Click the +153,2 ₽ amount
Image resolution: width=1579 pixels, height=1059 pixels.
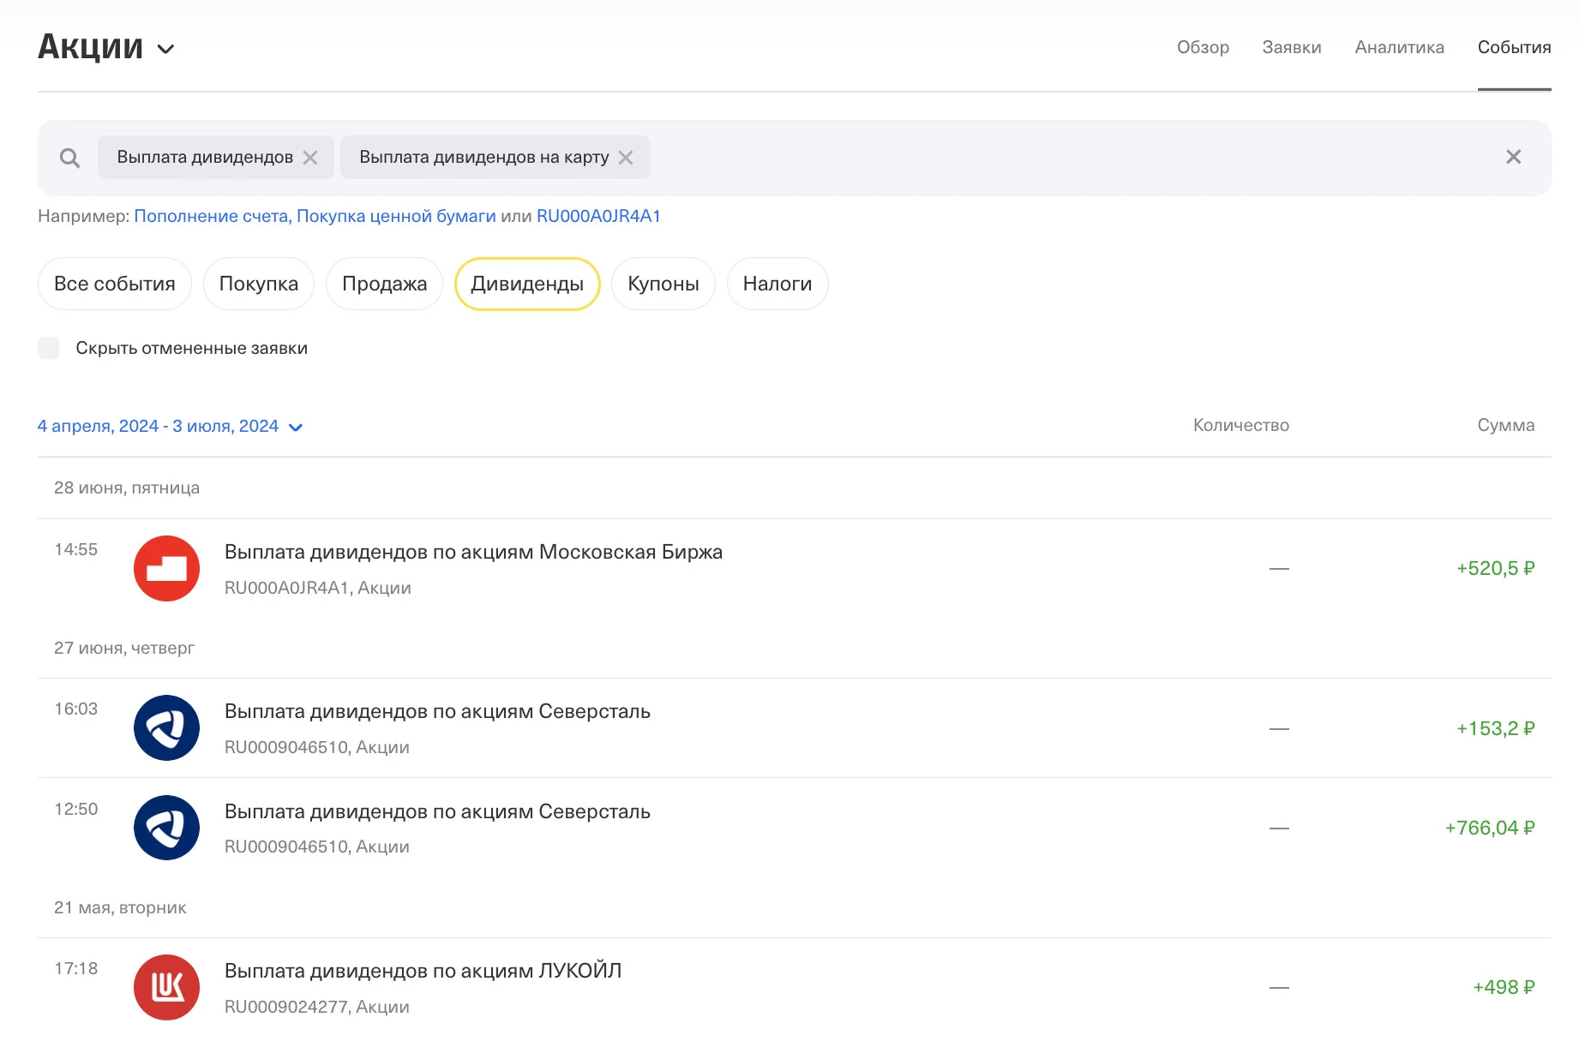[x=1496, y=728]
